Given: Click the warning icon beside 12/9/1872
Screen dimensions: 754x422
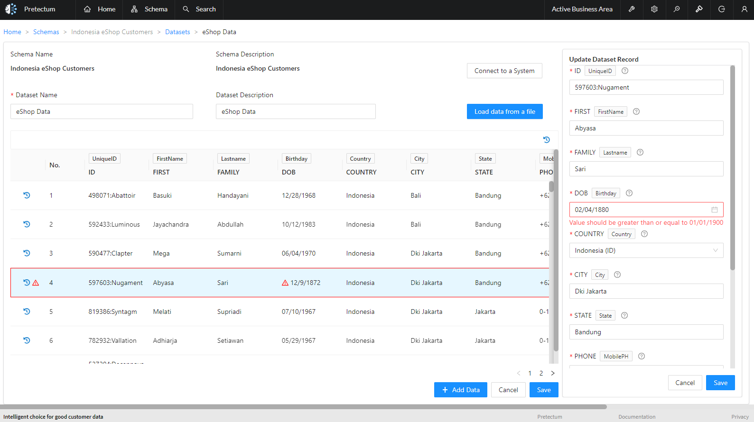Looking at the screenshot, I should (285, 283).
